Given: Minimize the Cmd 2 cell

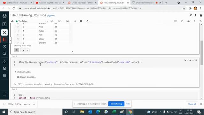Looking at the screenshot, I should point(193,60).
